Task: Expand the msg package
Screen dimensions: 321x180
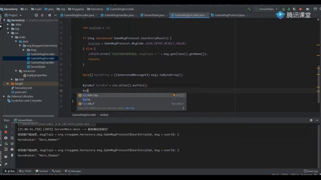Action: [x=24, y=50]
